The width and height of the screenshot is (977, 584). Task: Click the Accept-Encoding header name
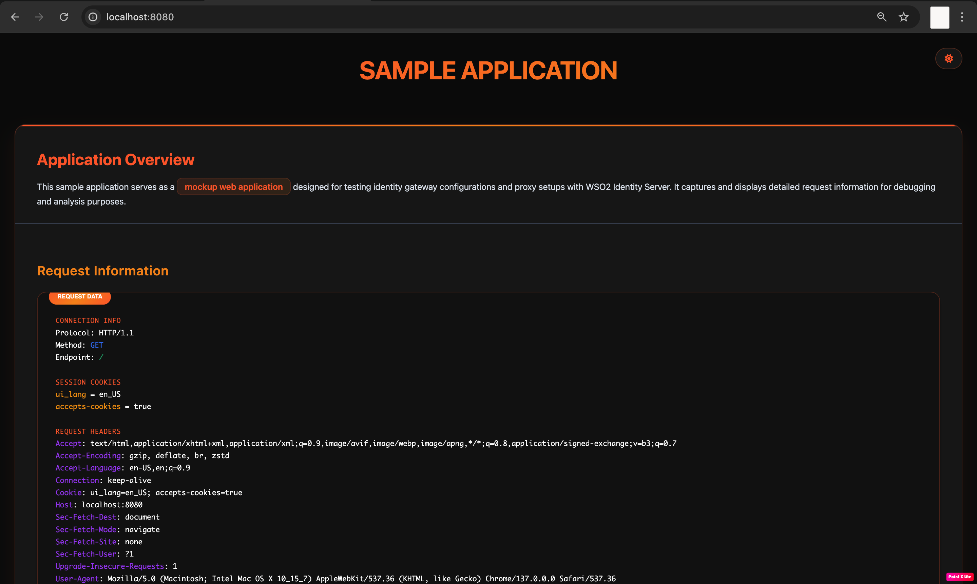[x=88, y=456]
